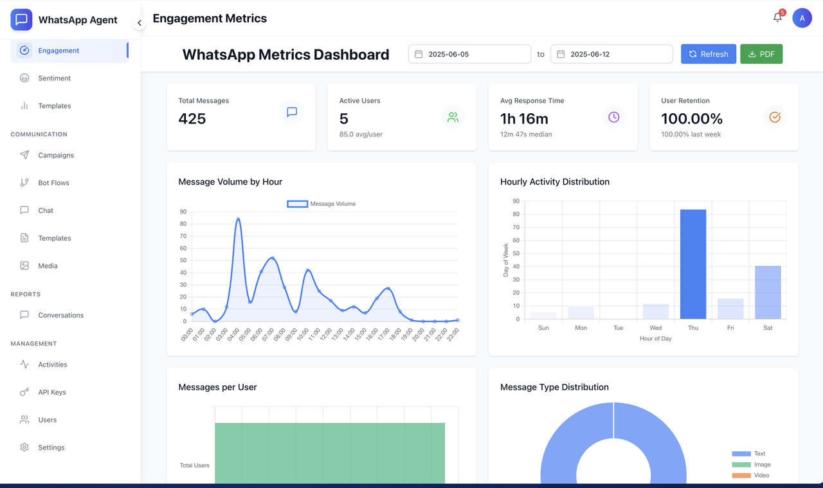
Task: Go to Sentiment in the sidebar
Action: pyautogui.click(x=69, y=78)
